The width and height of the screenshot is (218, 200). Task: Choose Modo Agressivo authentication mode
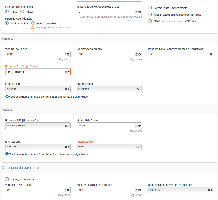(33, 23)
